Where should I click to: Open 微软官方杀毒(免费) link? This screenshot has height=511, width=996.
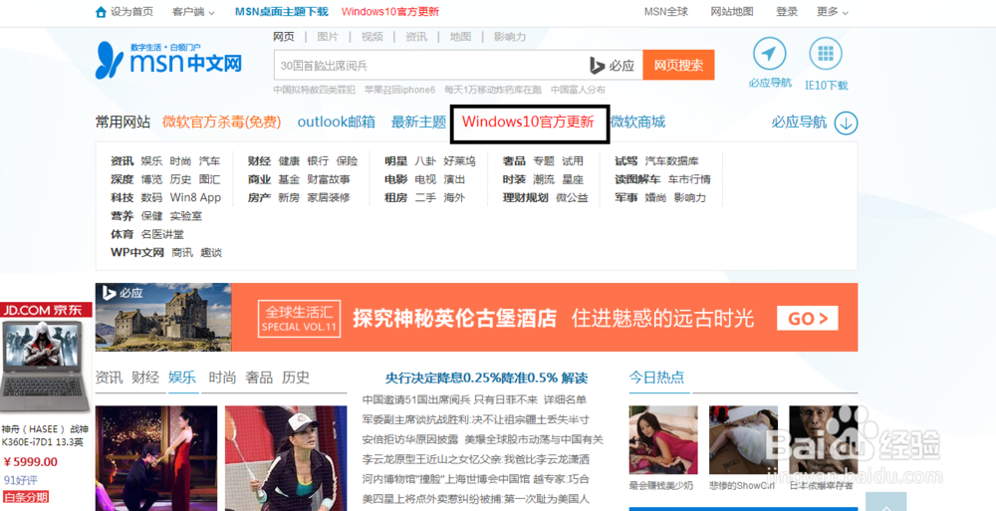[x=222, y=123]
